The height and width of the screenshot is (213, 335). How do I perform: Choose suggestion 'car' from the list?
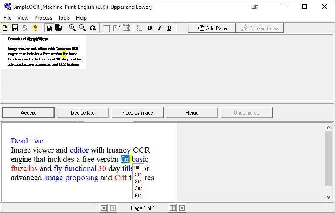[138, 174]
